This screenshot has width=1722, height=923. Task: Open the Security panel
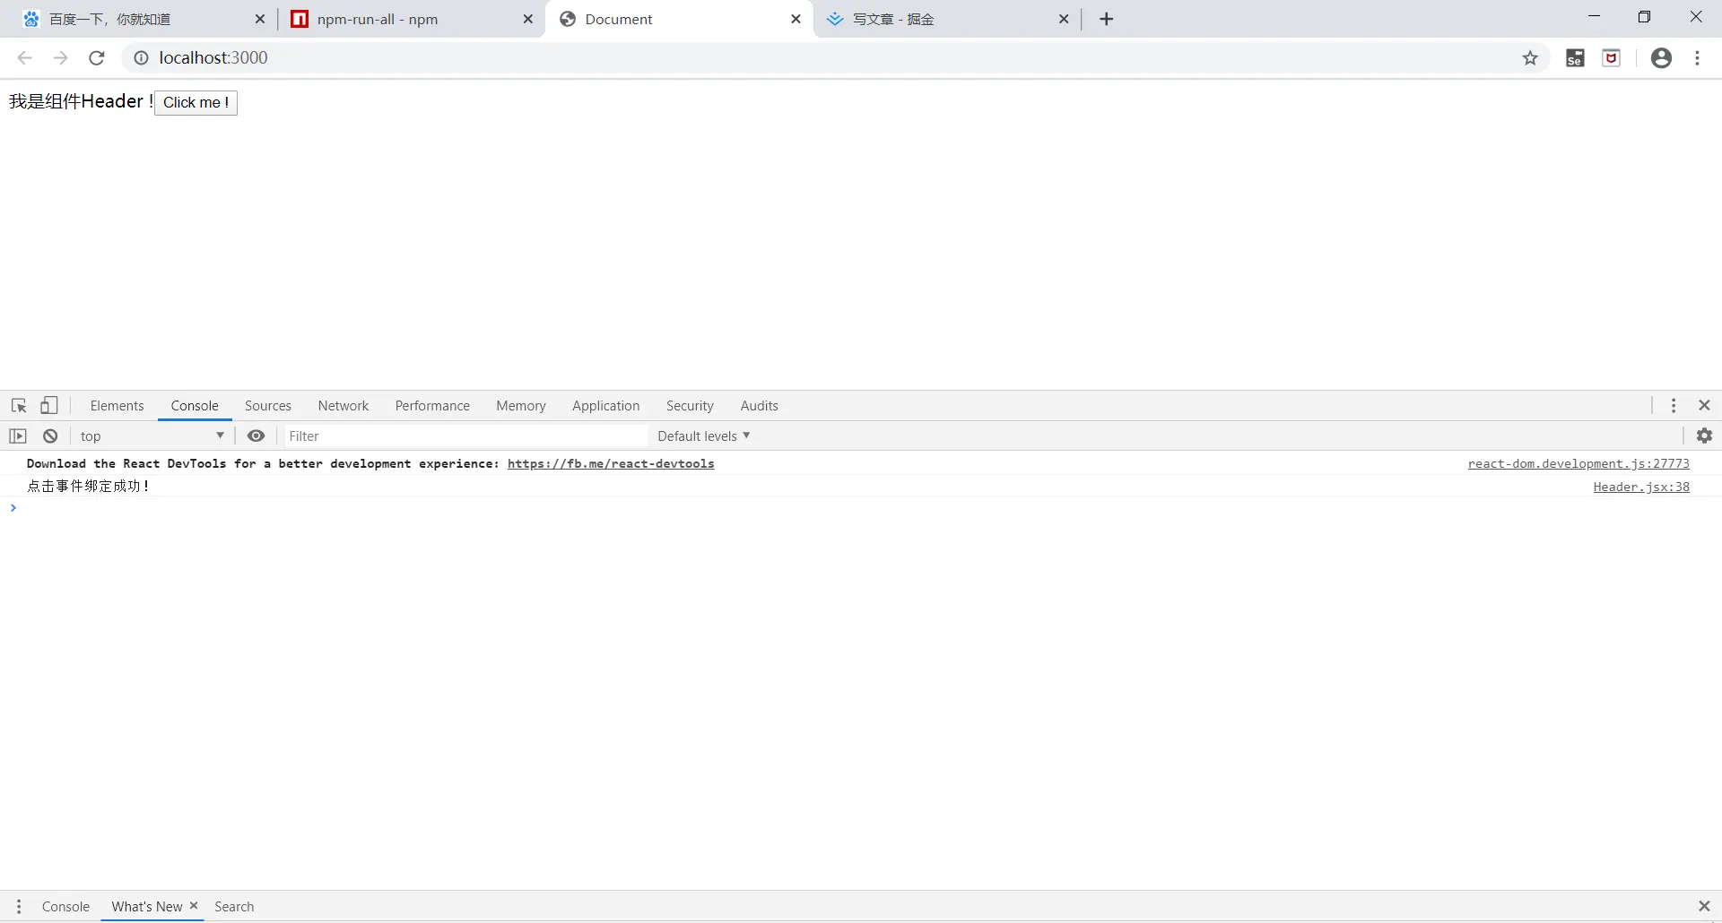[x=690, y=406]
